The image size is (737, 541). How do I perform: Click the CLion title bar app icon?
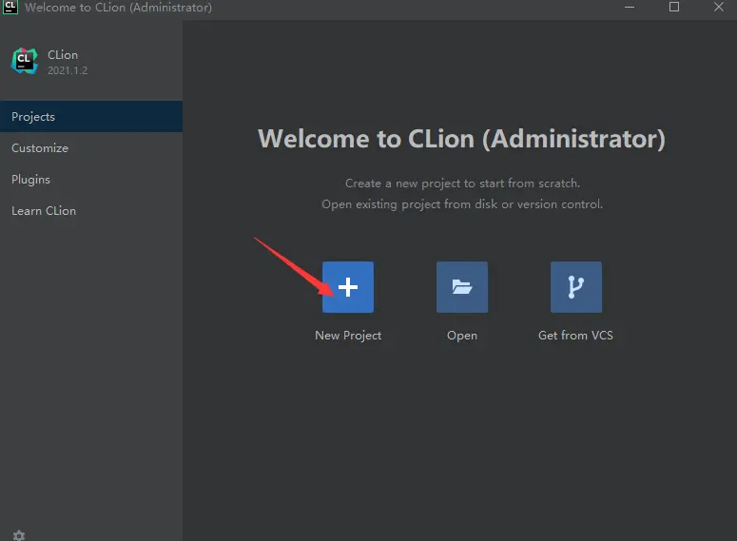point(10,7)
